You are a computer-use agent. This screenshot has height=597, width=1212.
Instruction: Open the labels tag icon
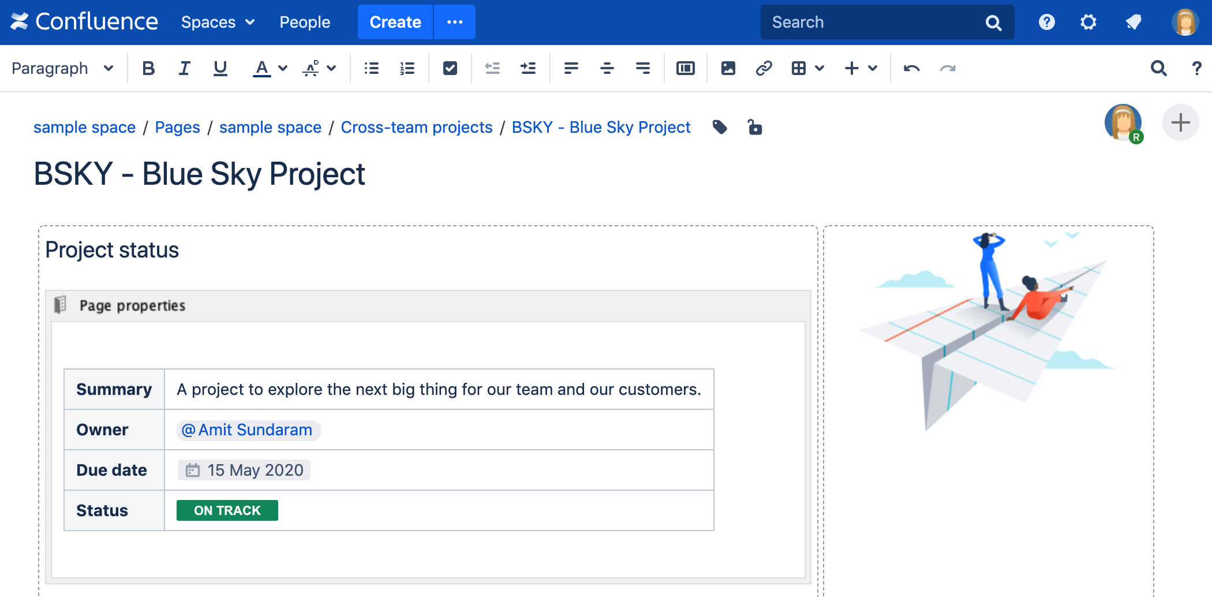720,127
